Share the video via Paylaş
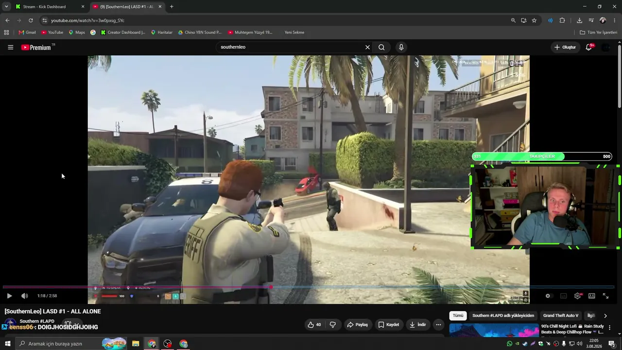The image size is (622, 350). [357, 325]
